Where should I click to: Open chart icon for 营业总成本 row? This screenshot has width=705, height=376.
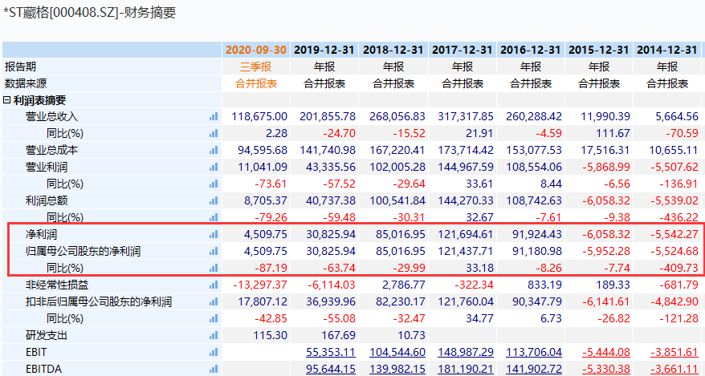pos(214,150)
